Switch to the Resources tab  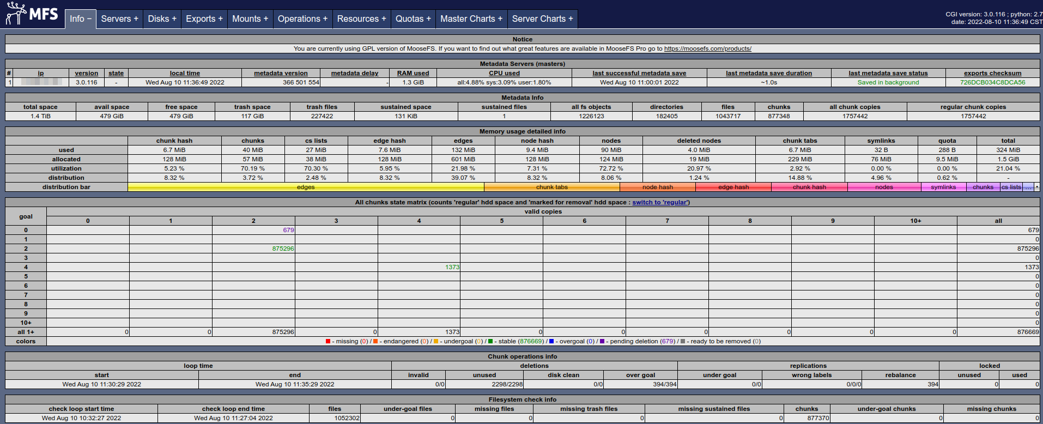pos(361,19)
